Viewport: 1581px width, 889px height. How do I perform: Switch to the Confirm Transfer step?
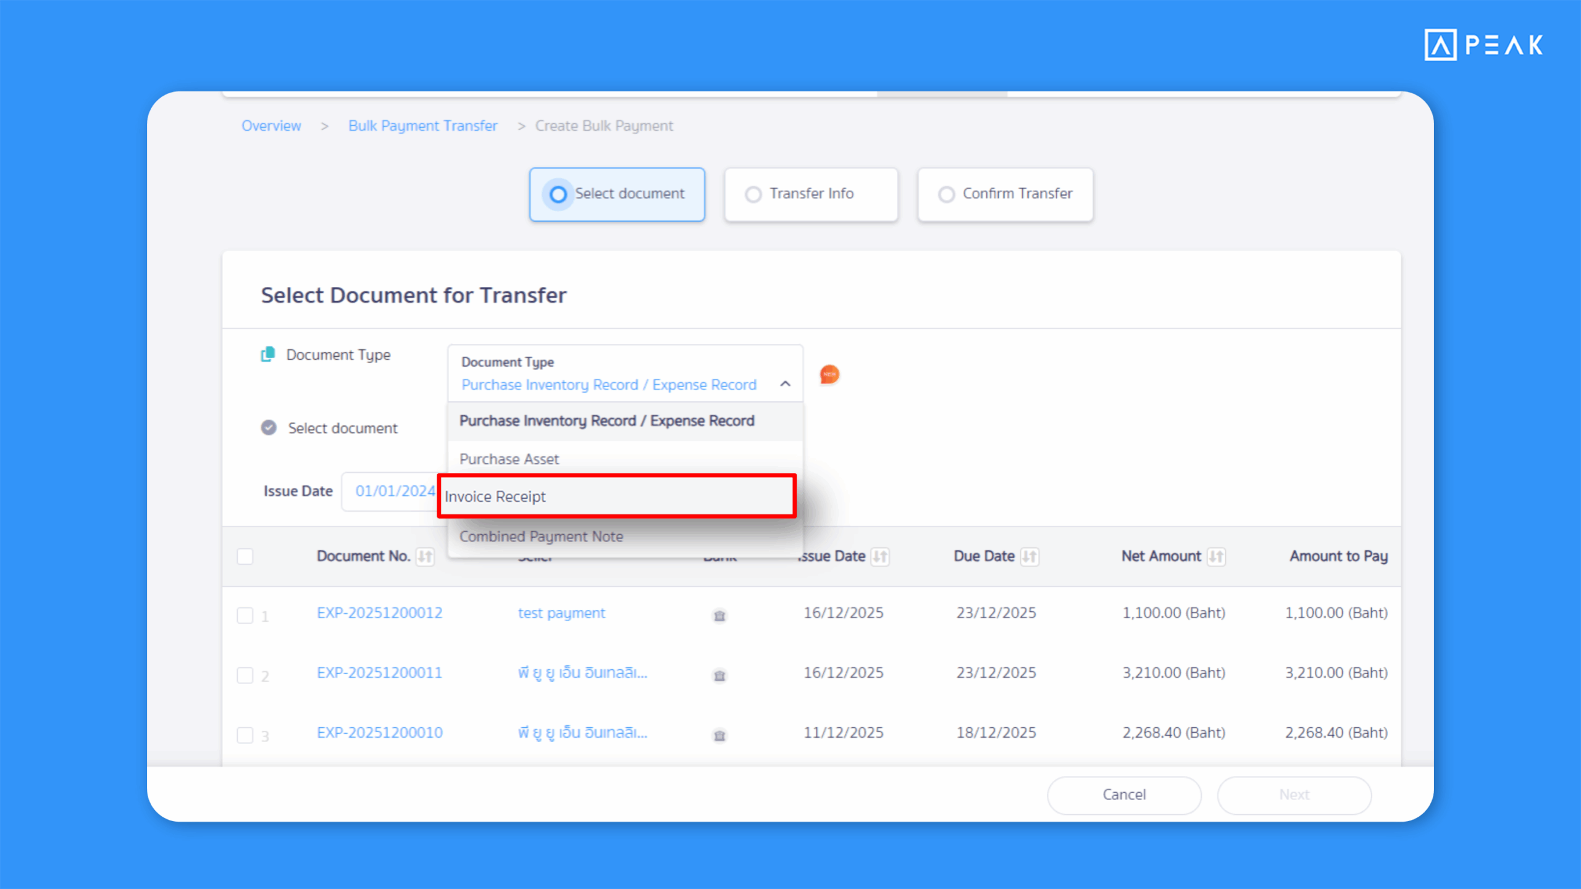1005,194
